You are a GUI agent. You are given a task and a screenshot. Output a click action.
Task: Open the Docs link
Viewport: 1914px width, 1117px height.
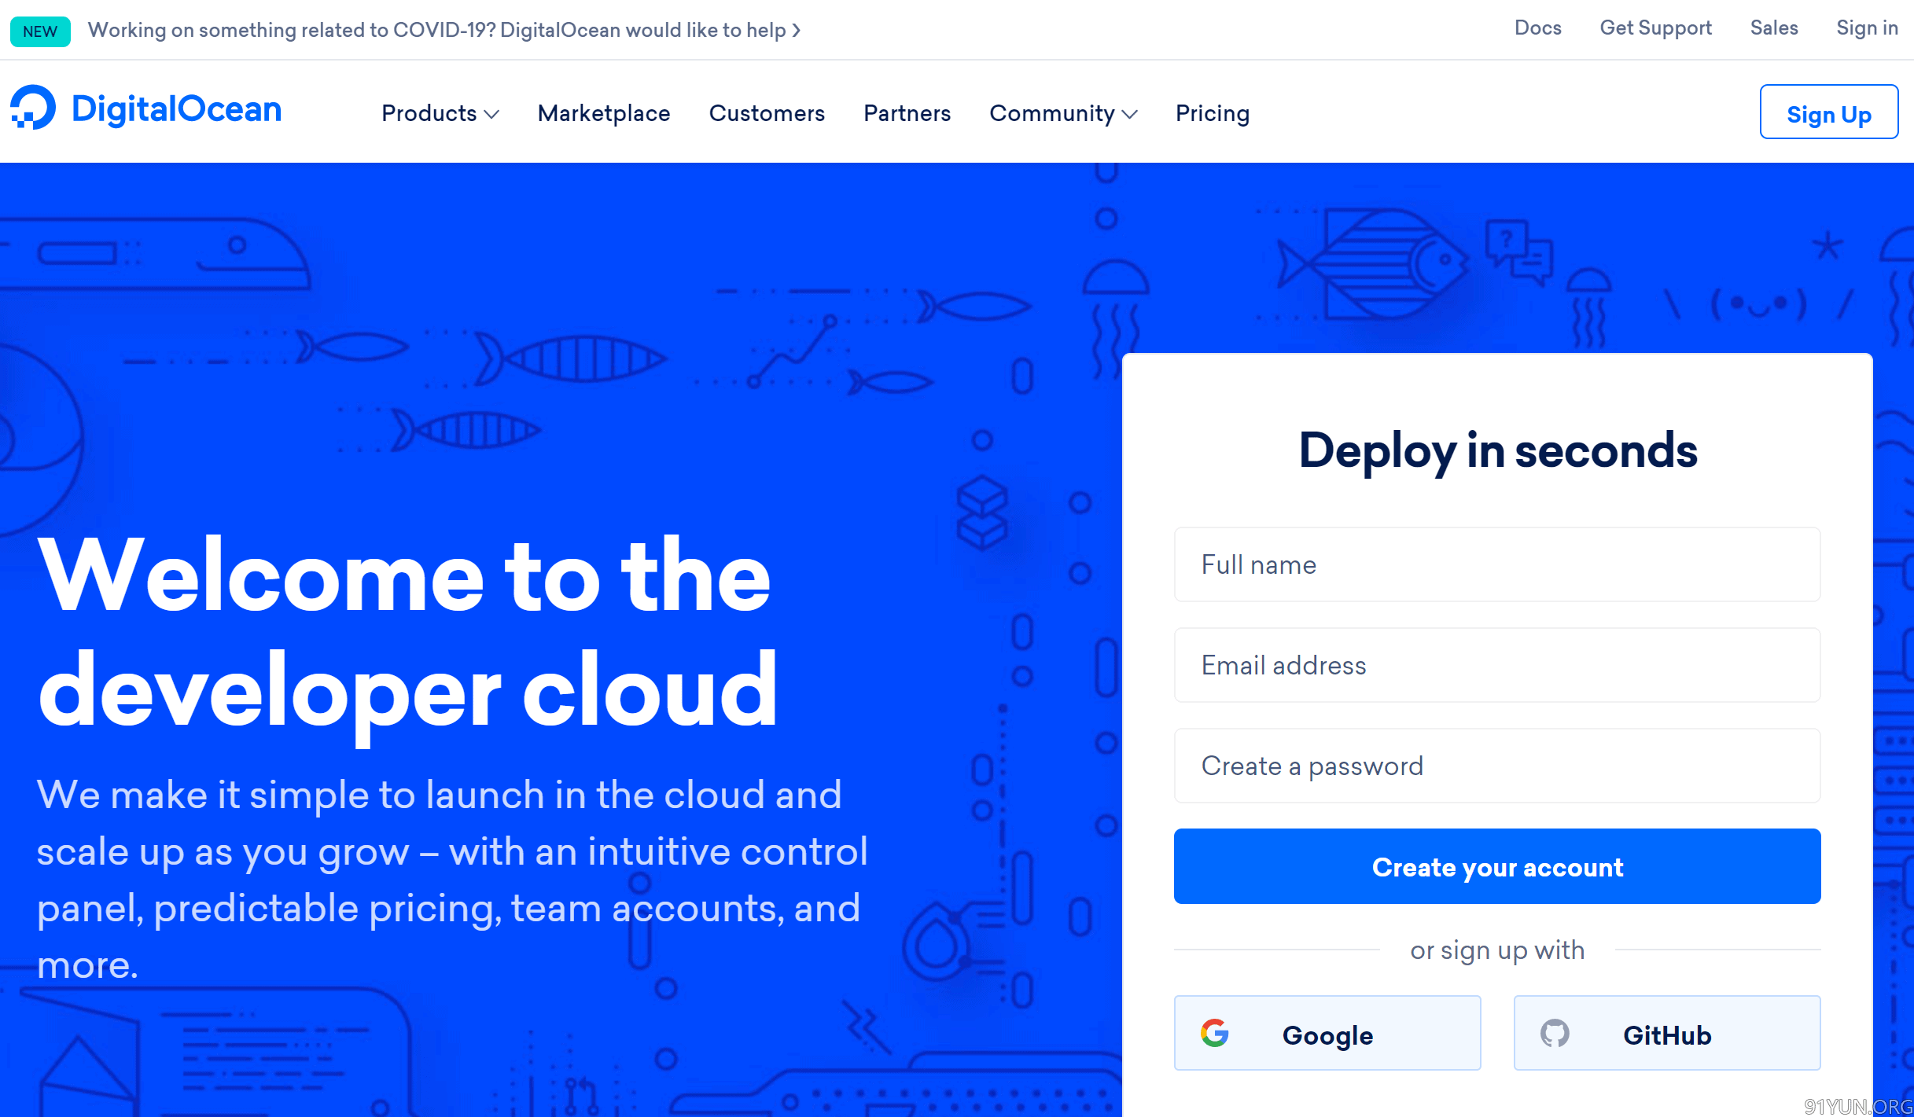point(1537,28)
